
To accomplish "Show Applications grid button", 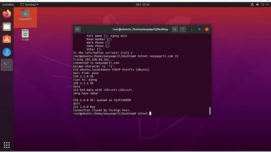I will [x=7, y=145].
